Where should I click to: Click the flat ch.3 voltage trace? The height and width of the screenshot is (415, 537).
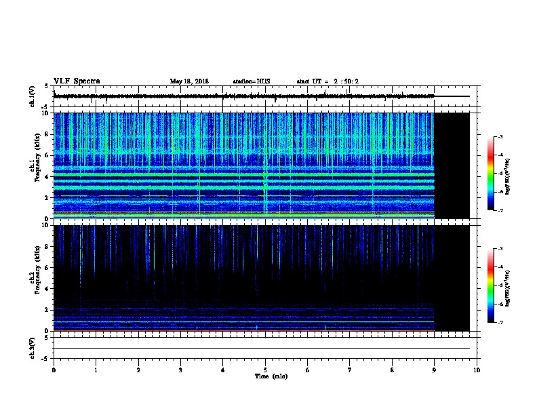click(x=262, y=349)
